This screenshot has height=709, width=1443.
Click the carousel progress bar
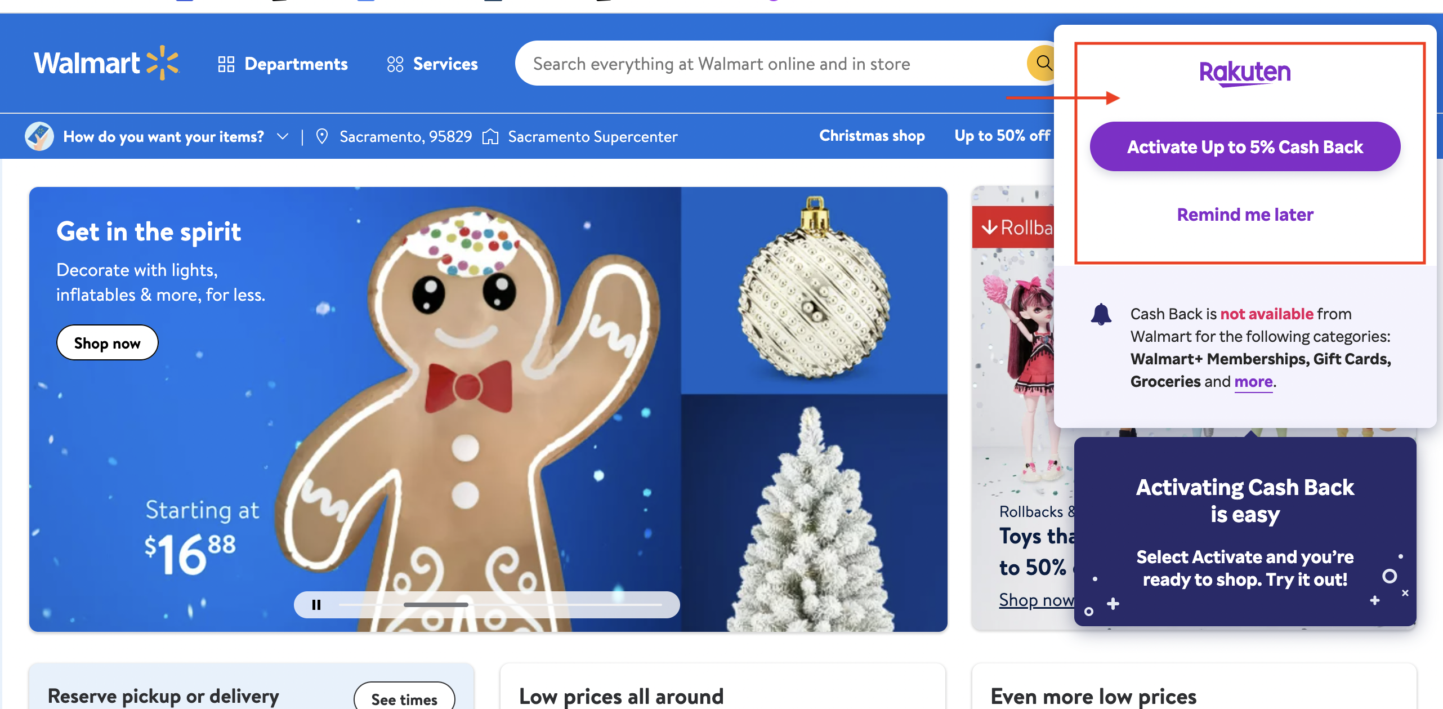pyautogui.click(x=501, y=605)
